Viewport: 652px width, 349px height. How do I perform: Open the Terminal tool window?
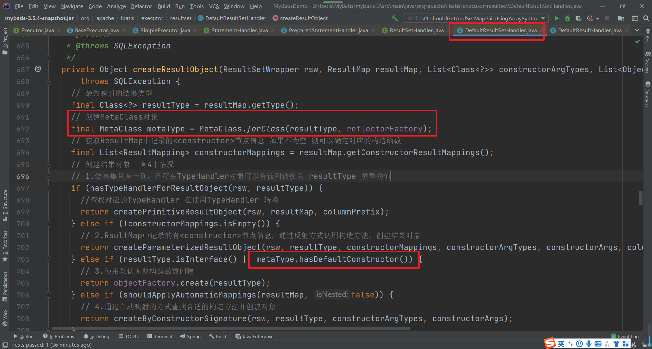click(160, 336)
